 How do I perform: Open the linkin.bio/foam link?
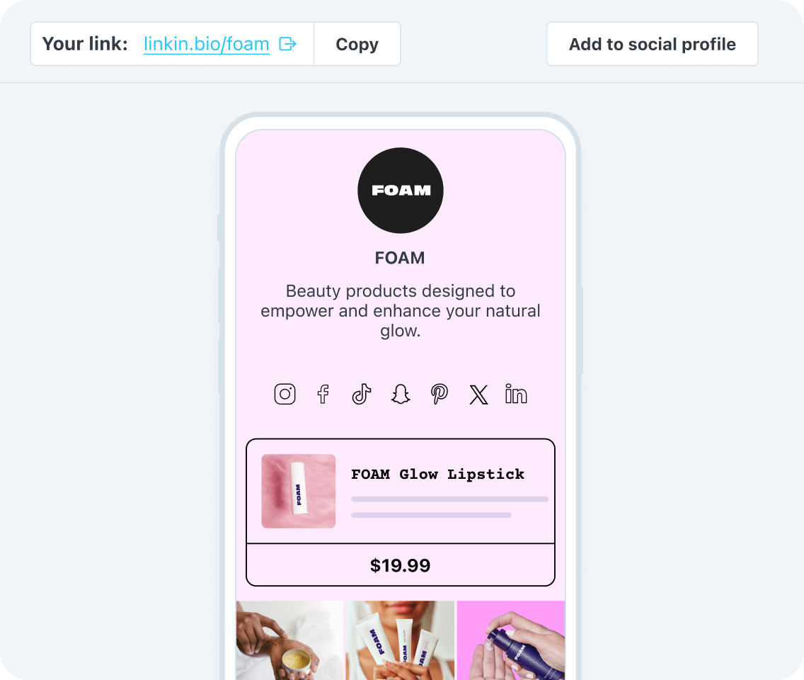tap(207, 44)
